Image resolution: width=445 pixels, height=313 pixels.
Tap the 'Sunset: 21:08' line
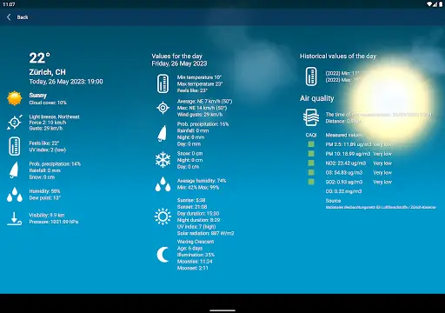pos(192,207)
